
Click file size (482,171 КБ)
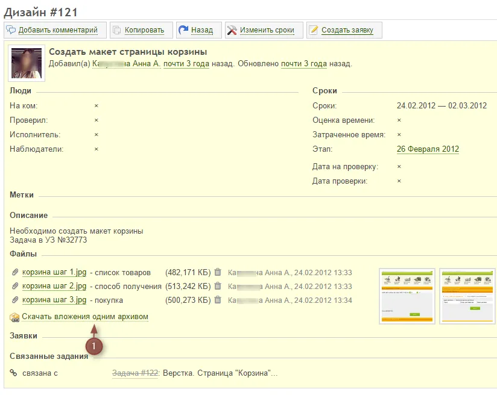[188, 273]
